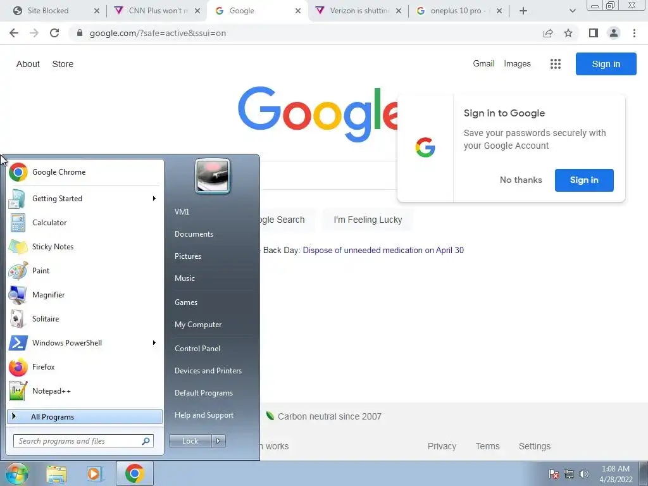Open Games from the Start menu
This screenshot has width=648, height=486.
pyautogui.click(x=186, y=302)
